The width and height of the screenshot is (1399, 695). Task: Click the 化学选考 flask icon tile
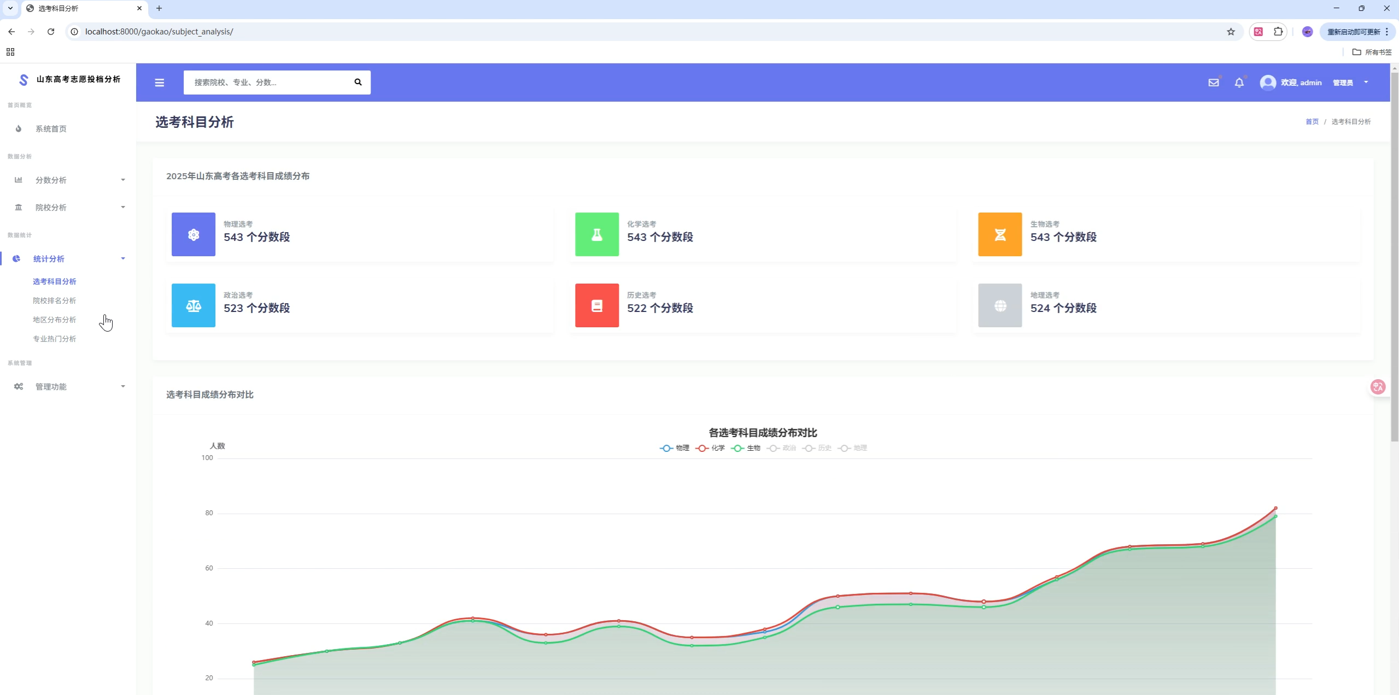pos(597,234)
